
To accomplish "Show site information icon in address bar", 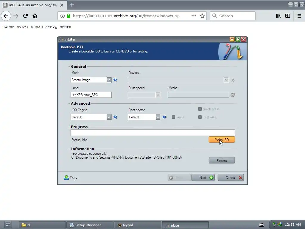I will point(63,16).
